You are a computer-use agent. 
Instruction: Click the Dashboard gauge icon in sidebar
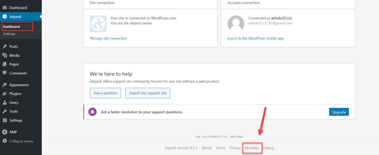click(4, 8)
